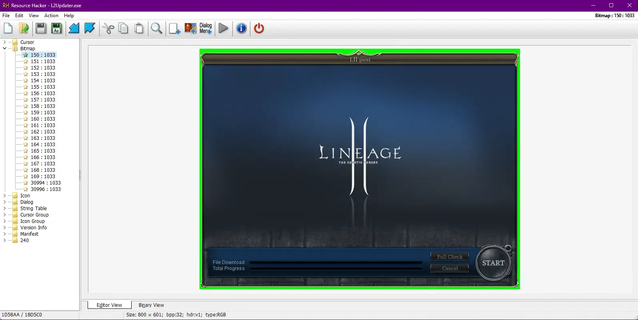Select bitmap resource 162 : 1033
Viewport: 638px width, 320px height.
tap(43, 131)
